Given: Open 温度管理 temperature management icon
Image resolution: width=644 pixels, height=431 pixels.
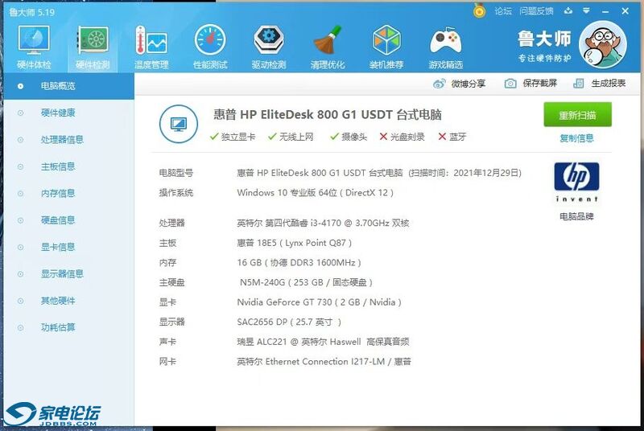Looking at the screenshot, I should (x=151, y=47).
